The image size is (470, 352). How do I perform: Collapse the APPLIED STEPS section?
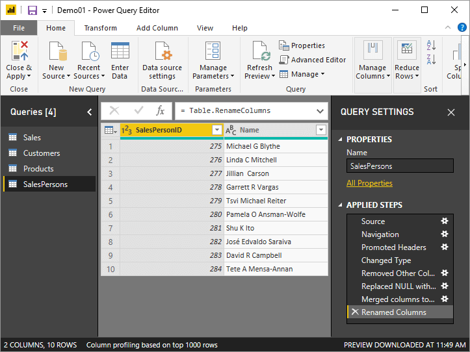340,205
